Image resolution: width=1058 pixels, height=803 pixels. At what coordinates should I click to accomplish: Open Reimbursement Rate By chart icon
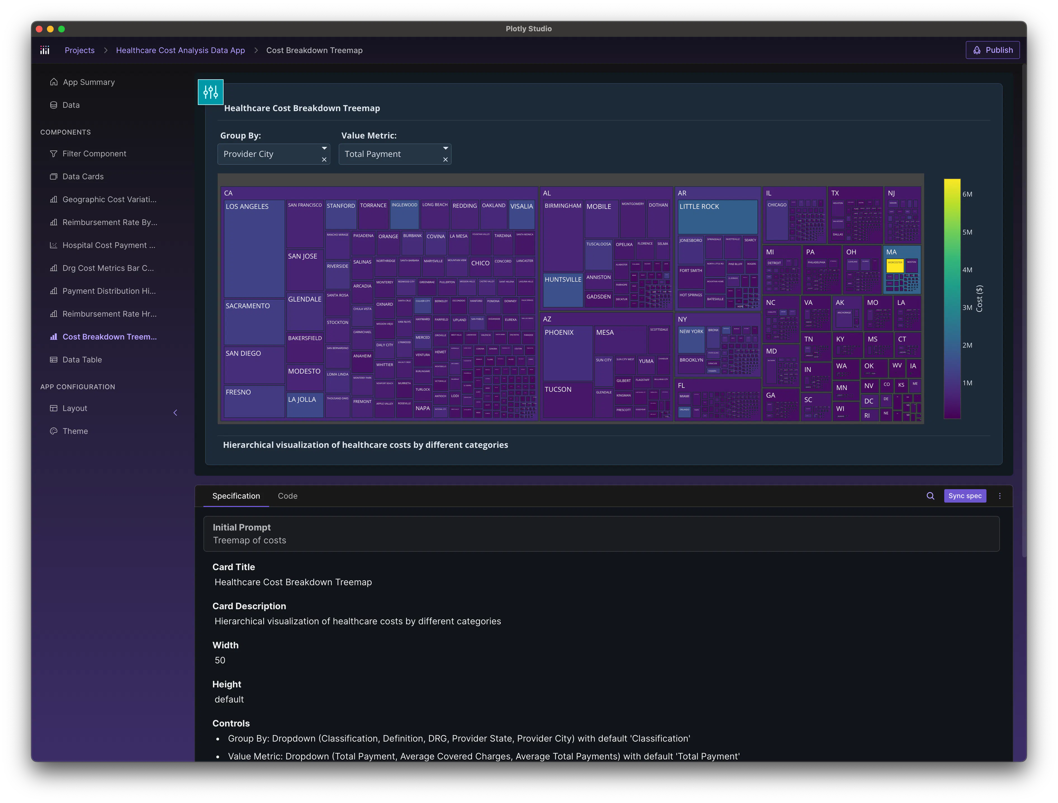pos(54,222)
